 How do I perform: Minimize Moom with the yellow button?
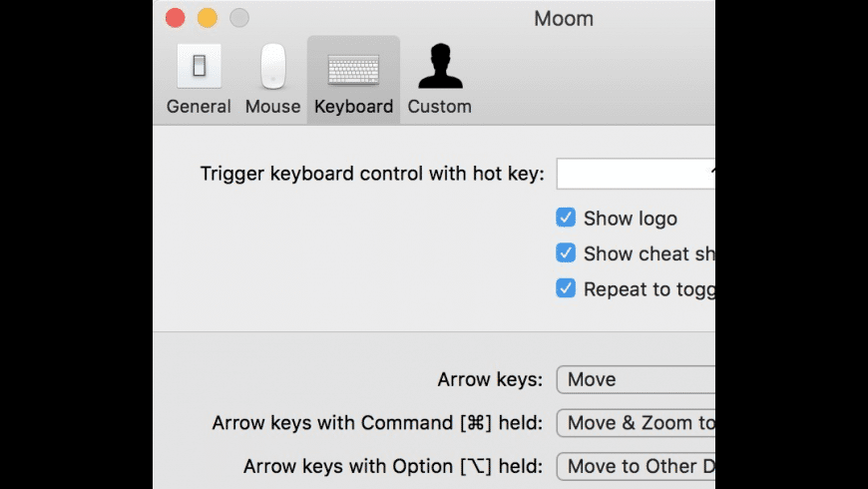pyautogui.click(x=208, y=18)
